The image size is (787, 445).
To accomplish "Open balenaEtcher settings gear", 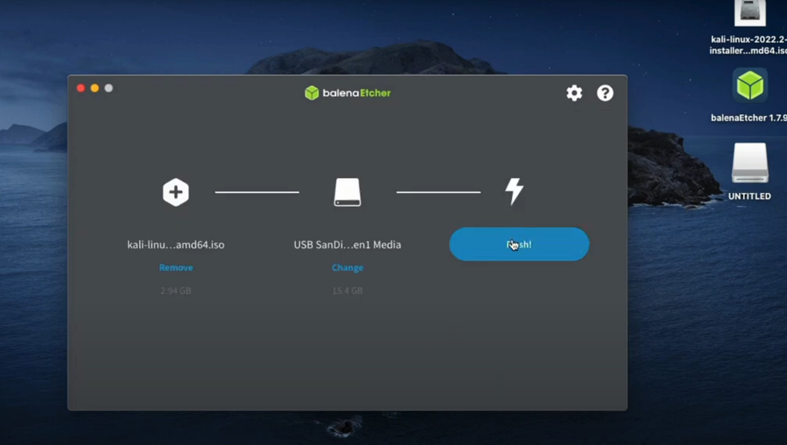I will click(574, 93).
